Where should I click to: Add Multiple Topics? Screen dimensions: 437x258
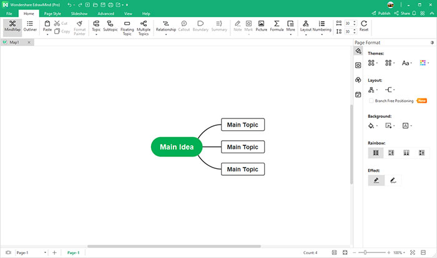144,26
